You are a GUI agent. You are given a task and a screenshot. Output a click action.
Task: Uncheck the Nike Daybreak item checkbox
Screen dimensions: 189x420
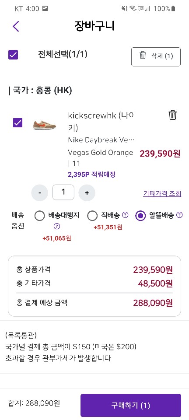point(18,123)
